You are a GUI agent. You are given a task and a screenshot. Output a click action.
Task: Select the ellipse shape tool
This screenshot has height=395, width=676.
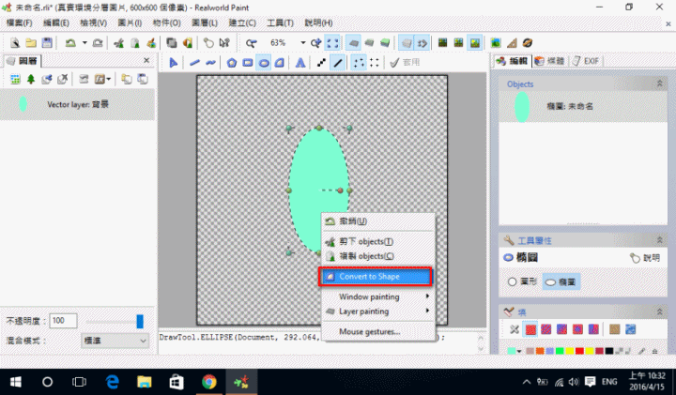click(264, 62)
